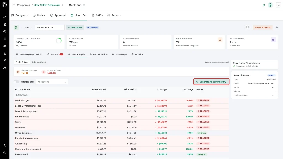Open Uncategorized card external link icon
The width and height of the screenshot is (283, 159).
click(220, 40)
